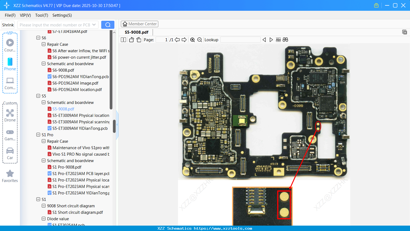
Task: Click the blue search button
Action: tap(108, 25)
